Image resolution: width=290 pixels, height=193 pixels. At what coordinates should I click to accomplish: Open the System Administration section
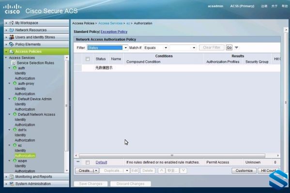[x=36, y=184]
